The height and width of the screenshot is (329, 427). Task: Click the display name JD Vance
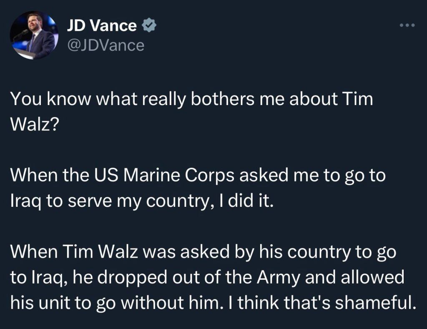pos(102,26)
